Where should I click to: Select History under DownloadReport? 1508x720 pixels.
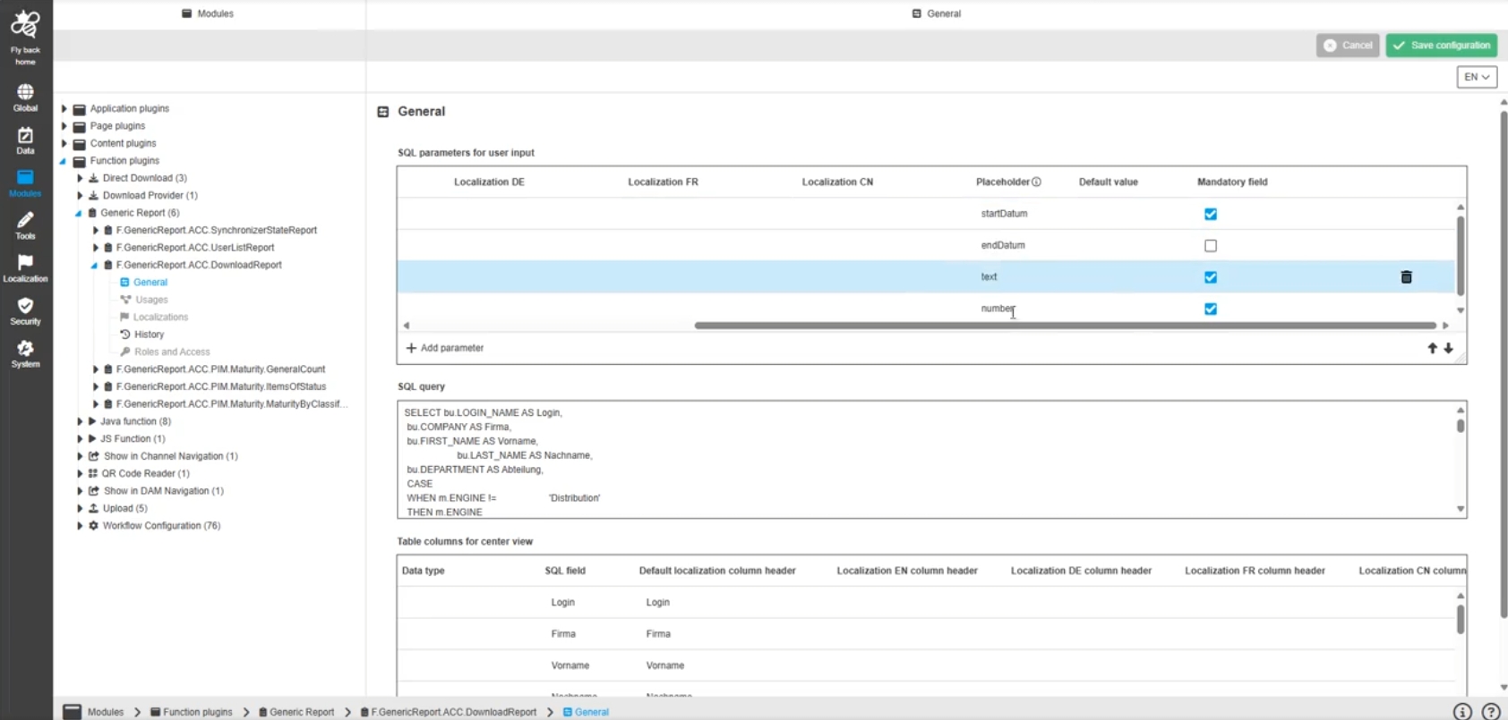point(149,335)
